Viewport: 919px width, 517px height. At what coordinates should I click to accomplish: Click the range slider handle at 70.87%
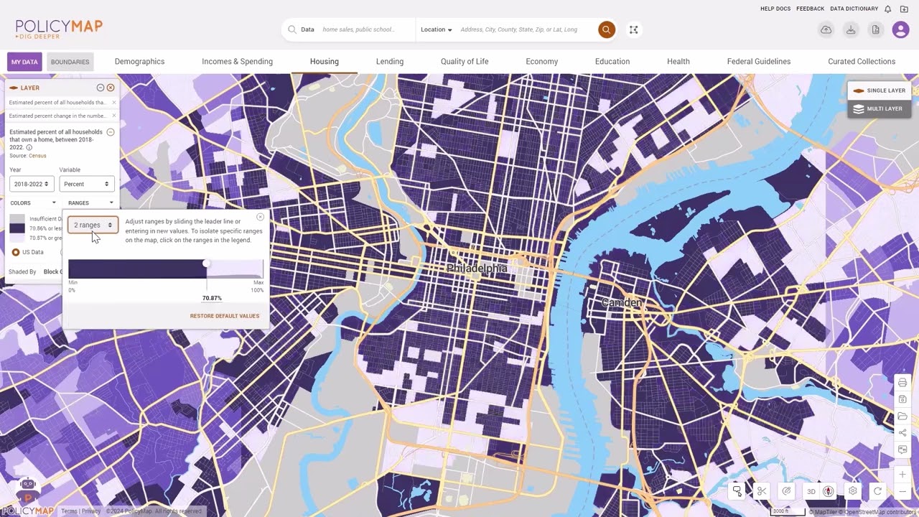207,264
